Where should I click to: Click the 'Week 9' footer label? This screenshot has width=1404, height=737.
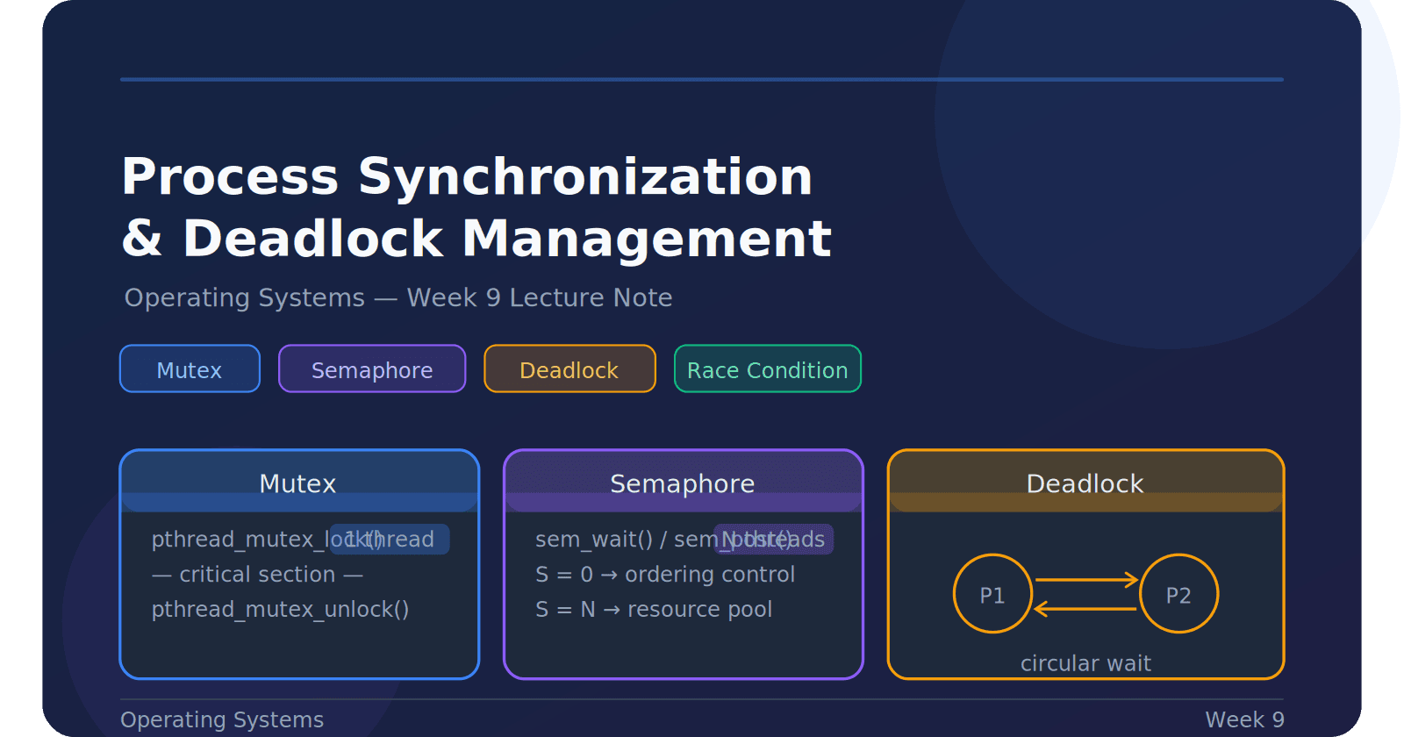[1244, 719]
